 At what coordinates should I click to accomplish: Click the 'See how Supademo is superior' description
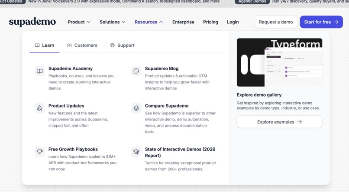[x=180, y=122]
